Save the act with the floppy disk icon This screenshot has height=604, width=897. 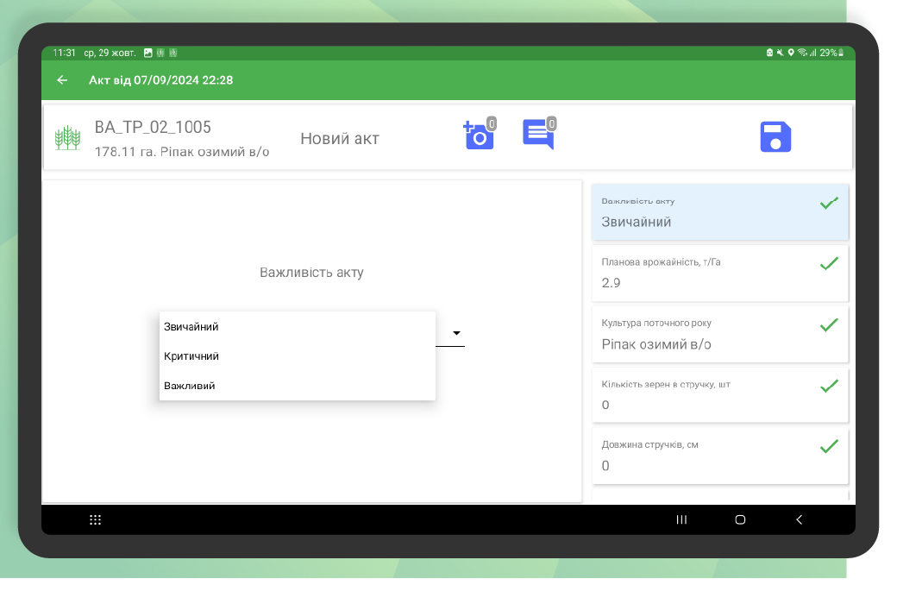(x=775, y=137)
